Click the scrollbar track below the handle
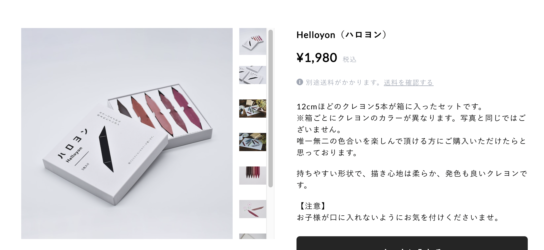This screenshot has width=544, height=250. coord(270,213)
